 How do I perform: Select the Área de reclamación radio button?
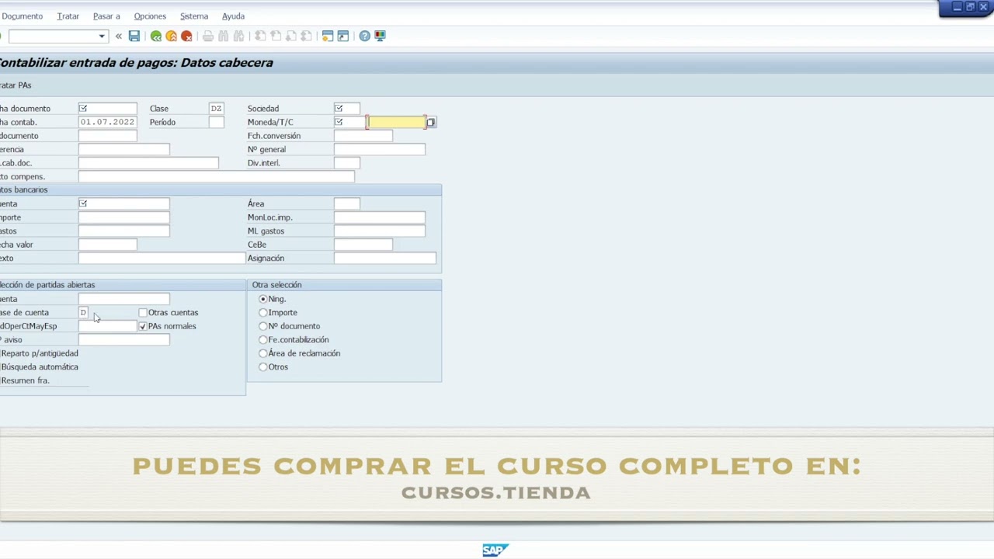263,353
